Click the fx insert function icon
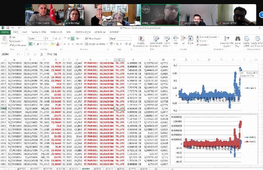This screenshot has width=263, height=170. tap(42, 54)
